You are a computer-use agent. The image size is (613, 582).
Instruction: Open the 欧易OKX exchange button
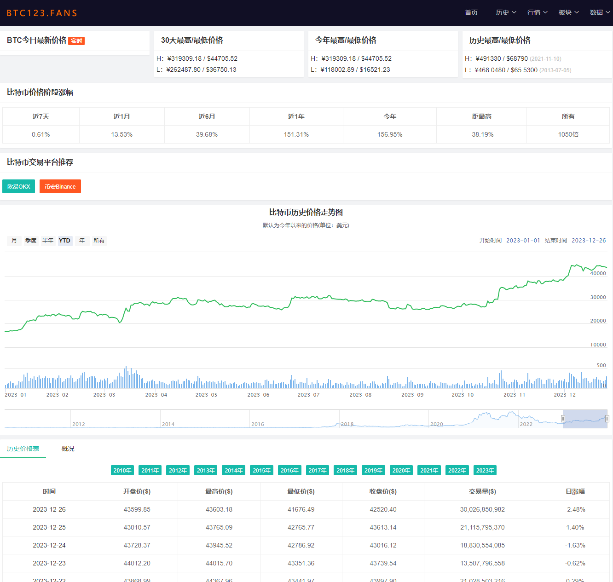pyautogui.click(x=18, y=186)
